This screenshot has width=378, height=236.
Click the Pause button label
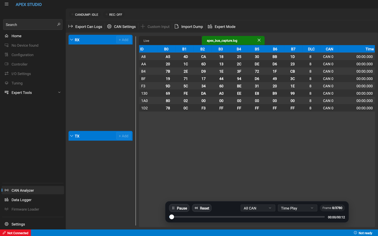(x=182, y=208)
